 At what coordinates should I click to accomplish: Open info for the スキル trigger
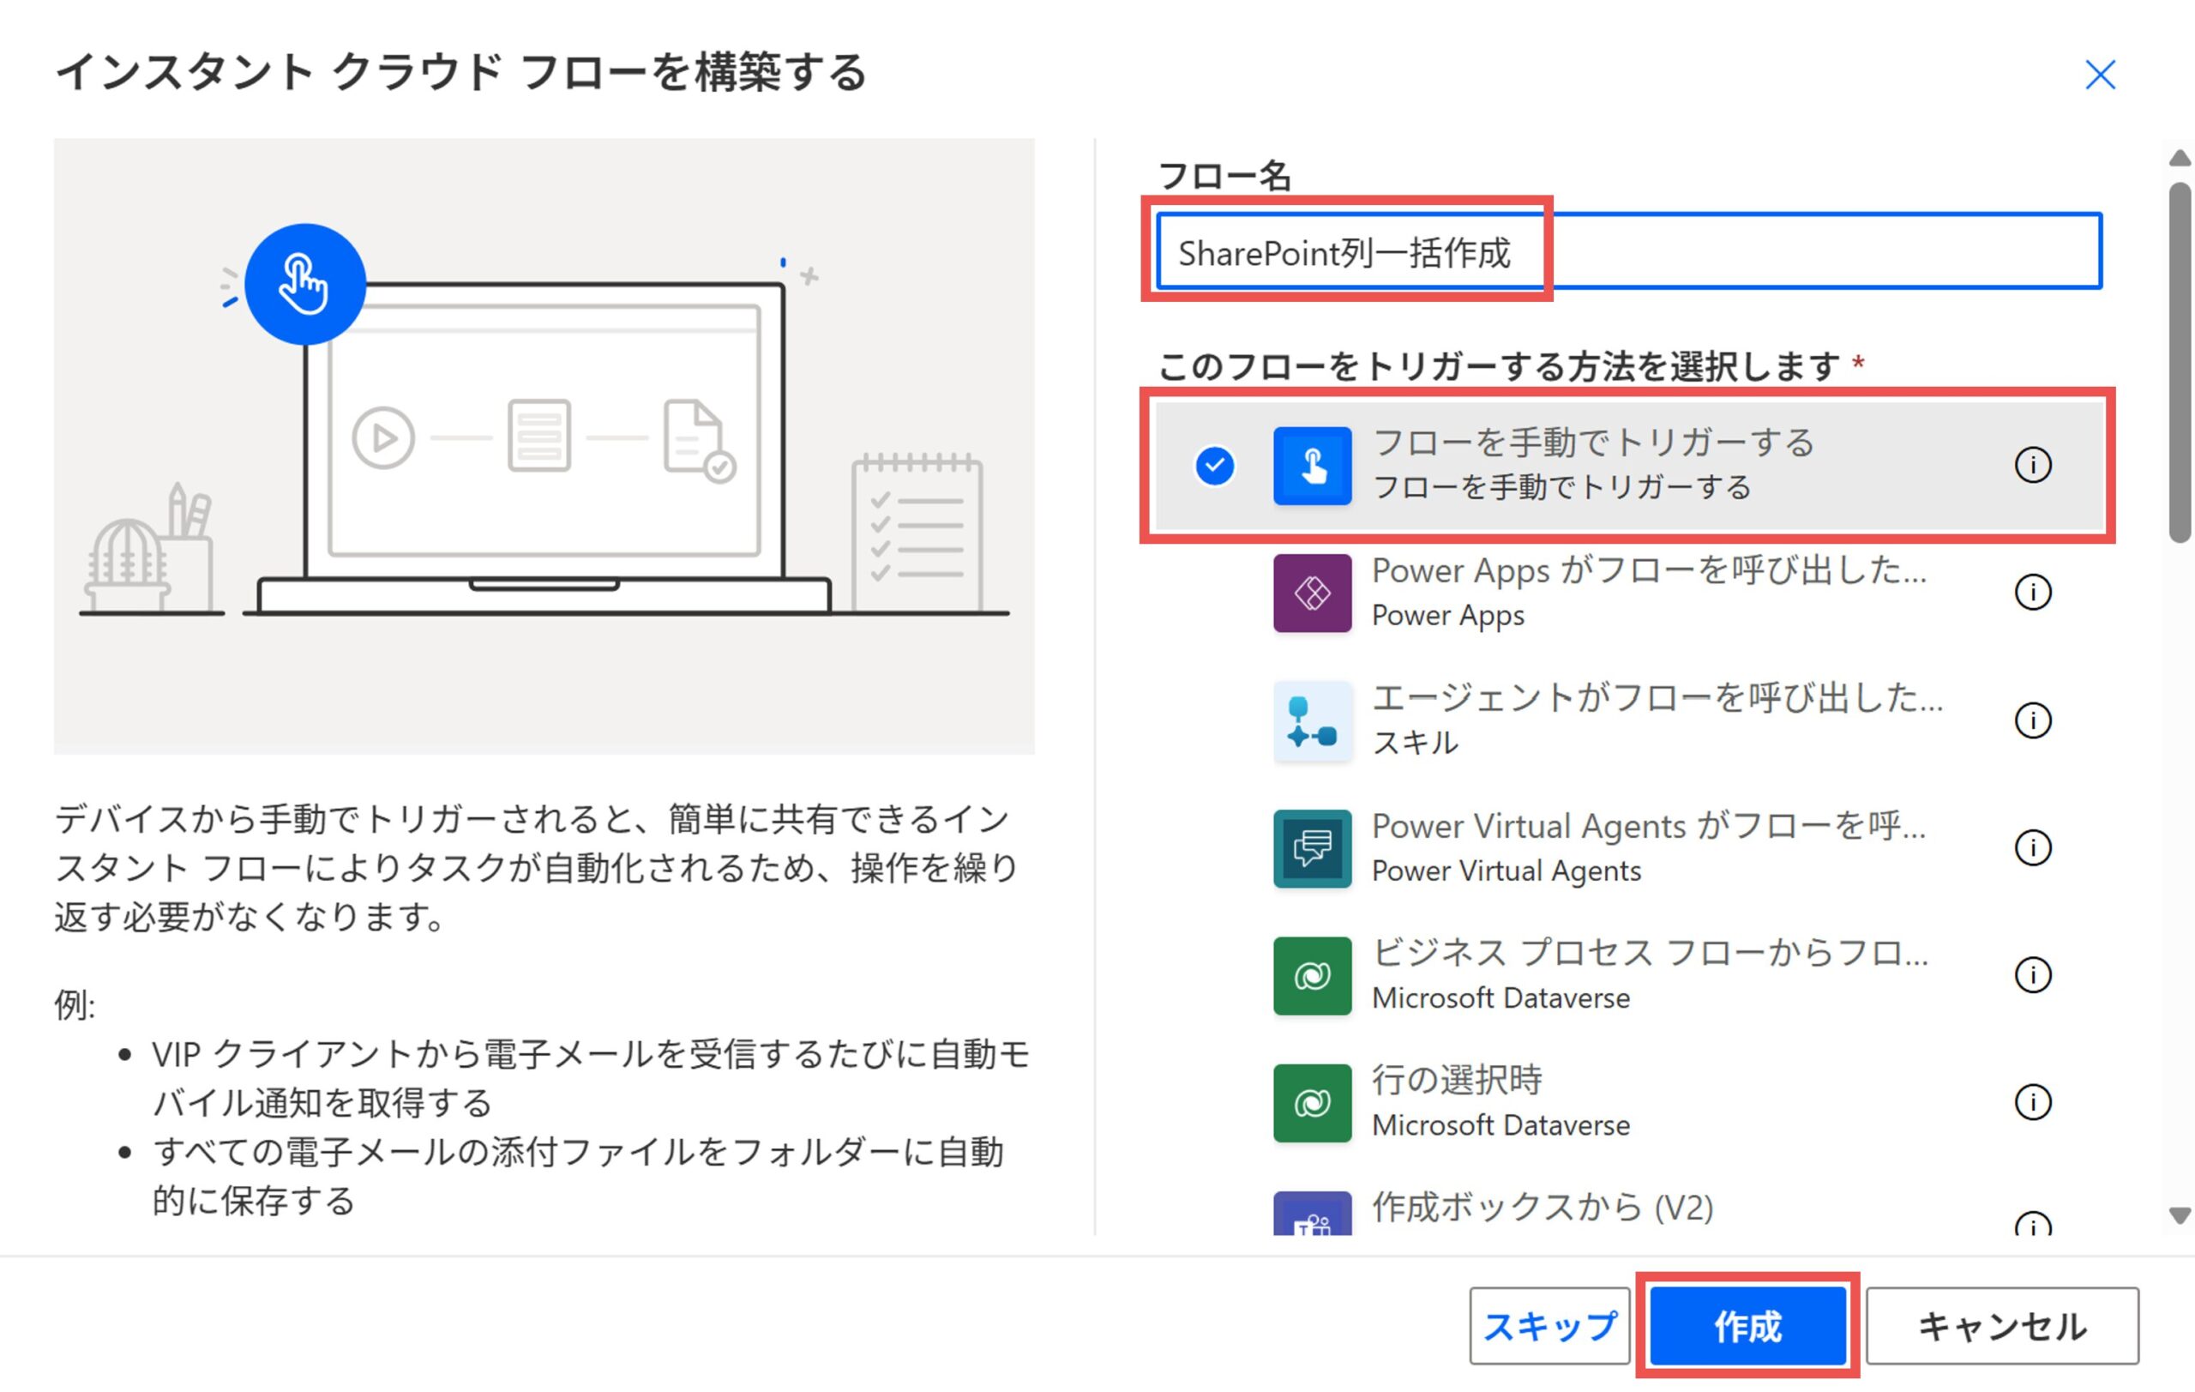[x=2032, y=720]
